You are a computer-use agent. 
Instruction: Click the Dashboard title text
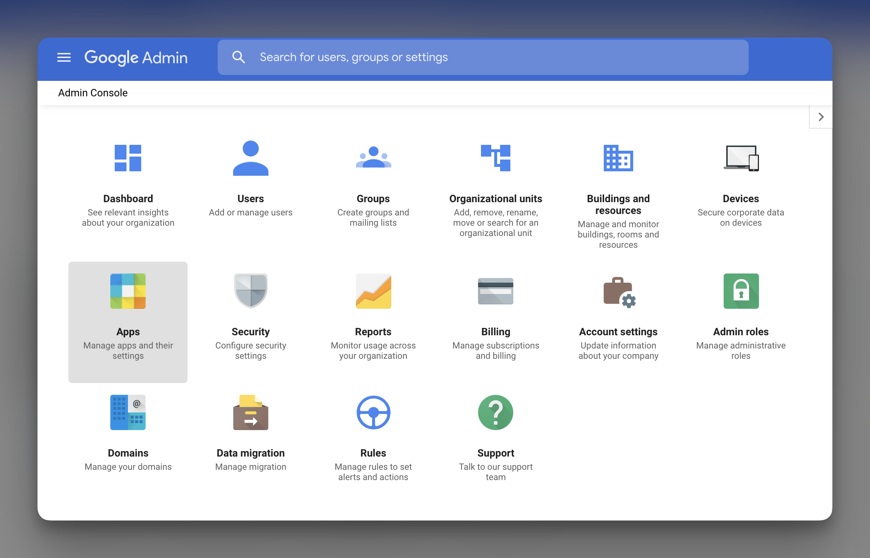click(x=128, y=199)
